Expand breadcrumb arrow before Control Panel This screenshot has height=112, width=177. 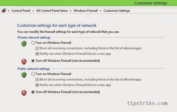[x=9, y=11]
